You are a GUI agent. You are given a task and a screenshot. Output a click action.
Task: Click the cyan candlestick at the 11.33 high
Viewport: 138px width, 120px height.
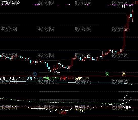131,12
